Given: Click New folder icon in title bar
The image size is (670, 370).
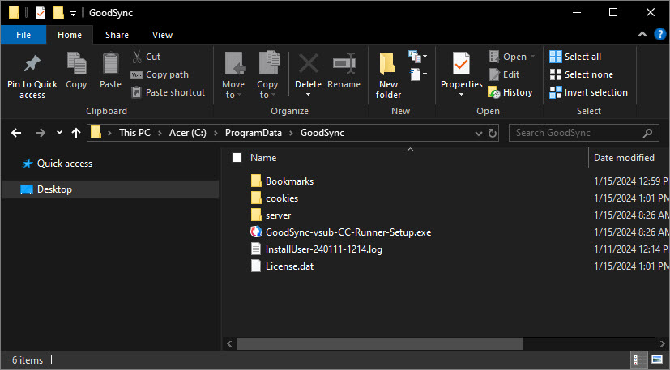Looking at the screenshot, I should click(x=58, y=13).
